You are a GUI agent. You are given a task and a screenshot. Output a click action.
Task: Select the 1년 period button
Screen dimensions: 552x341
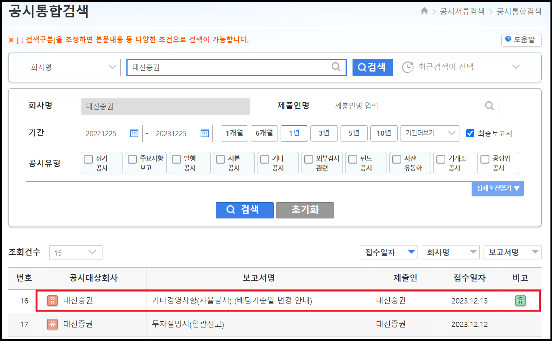click(x=294, y=133)
